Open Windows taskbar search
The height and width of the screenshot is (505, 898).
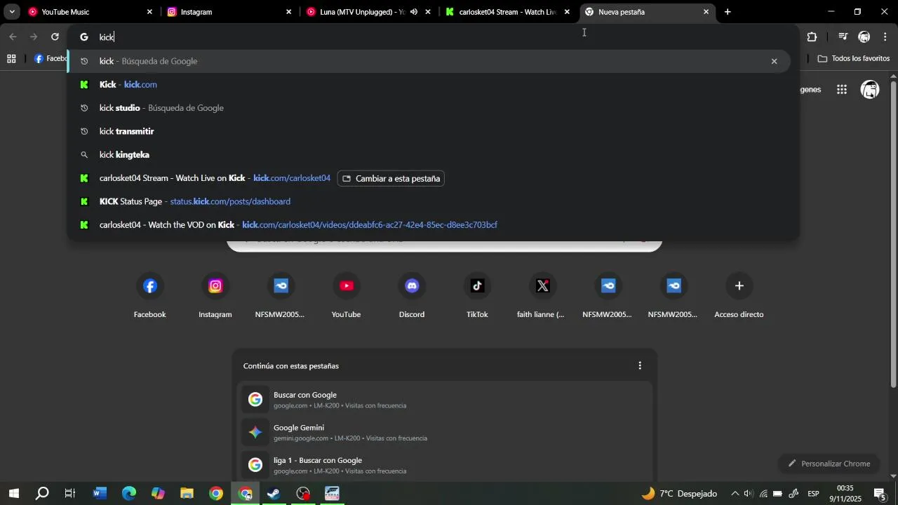(42, 494)
